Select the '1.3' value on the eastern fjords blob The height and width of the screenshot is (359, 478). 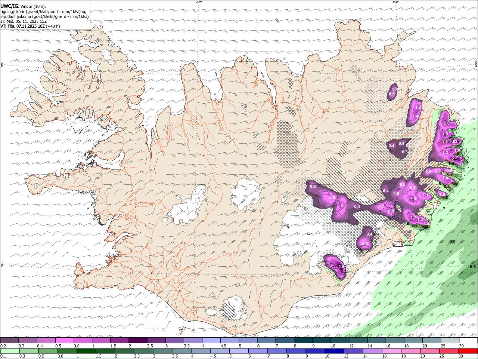coord(445,153)
